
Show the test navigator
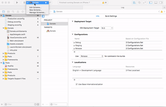coord(23,12)
